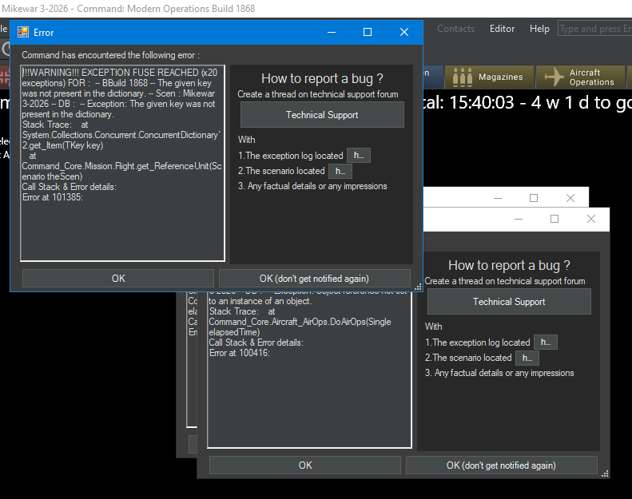Maximize the DoAirOps error dialog
Screen dimensions: 632x499
(x=554, y=219)
